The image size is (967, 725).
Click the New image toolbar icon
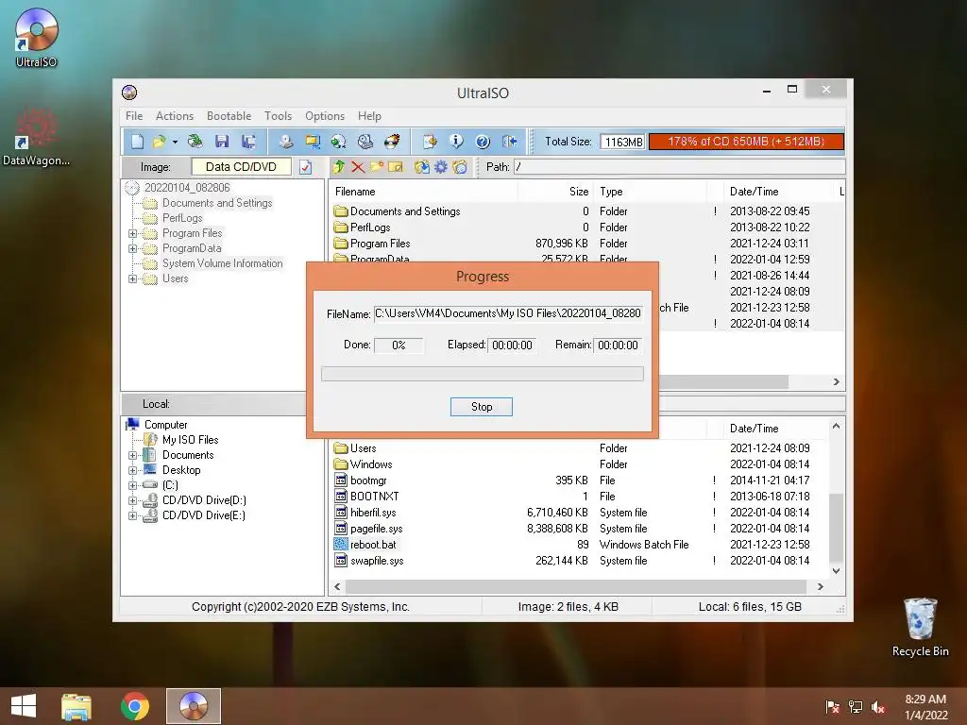click(137, 142)
